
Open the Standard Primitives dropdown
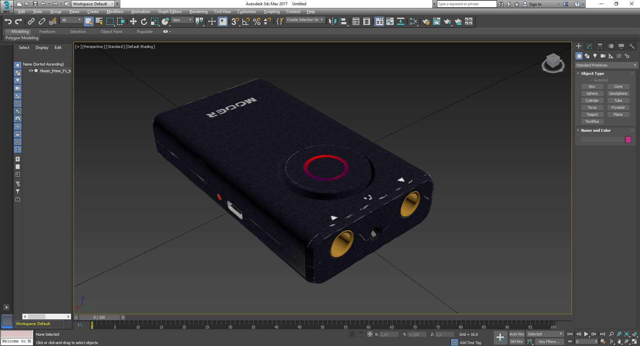click(x=606, y=65)
